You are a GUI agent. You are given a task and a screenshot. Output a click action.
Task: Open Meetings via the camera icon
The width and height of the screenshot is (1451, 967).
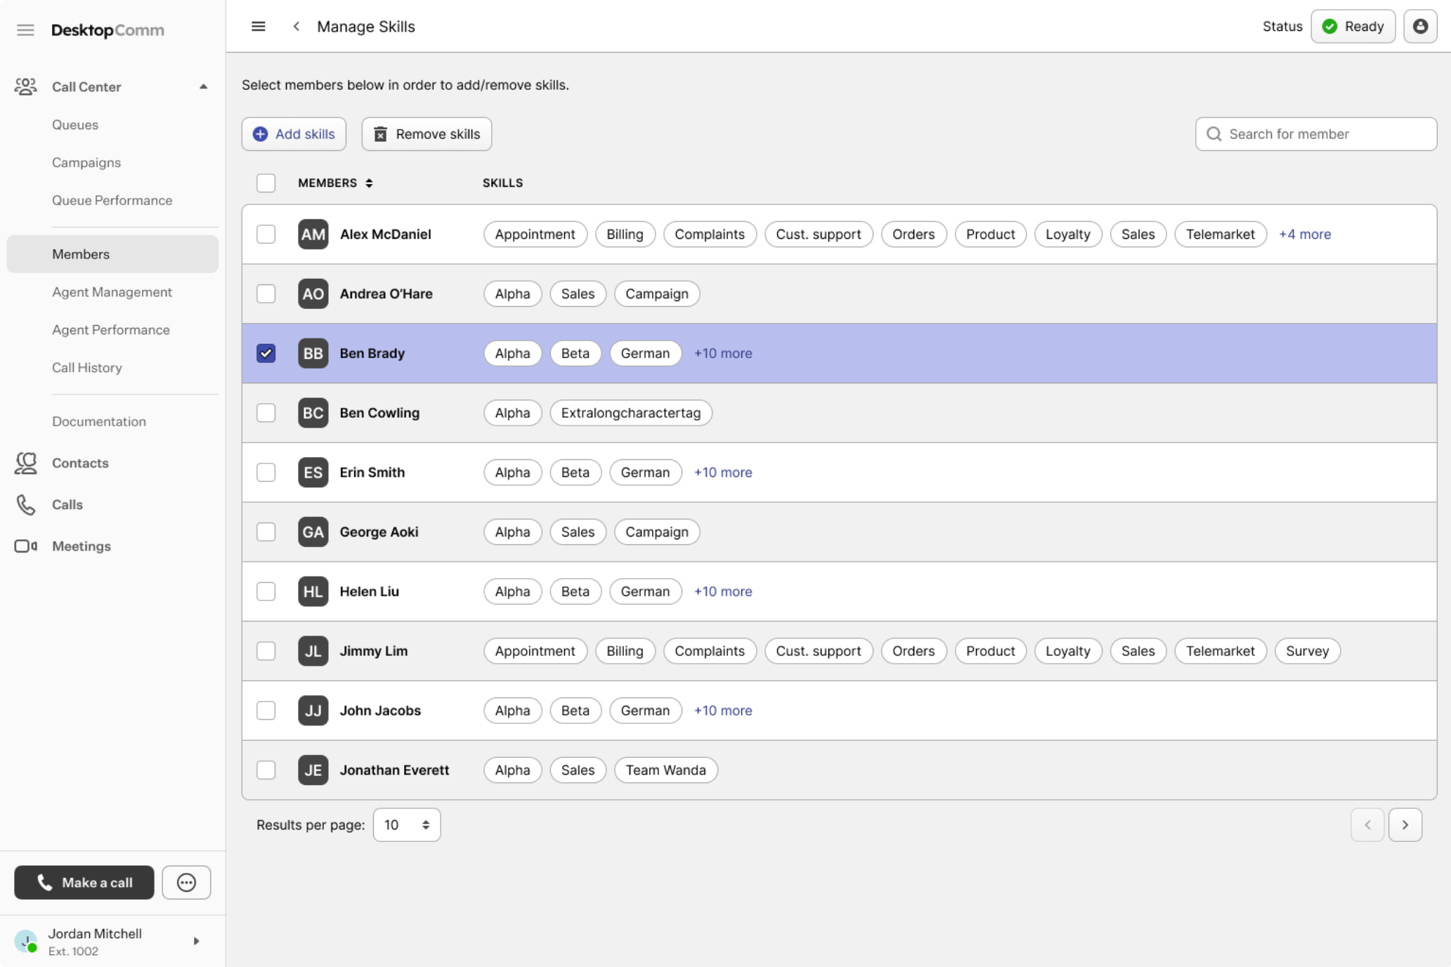(26, 546)
